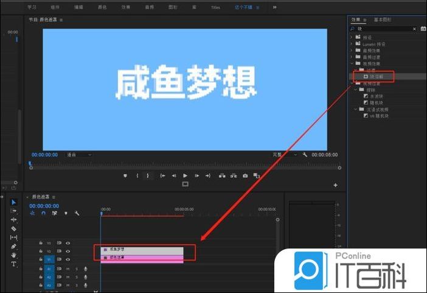Select the 块溶解 effect
Viewport: 427px width, 293px height.
(377, 77)
